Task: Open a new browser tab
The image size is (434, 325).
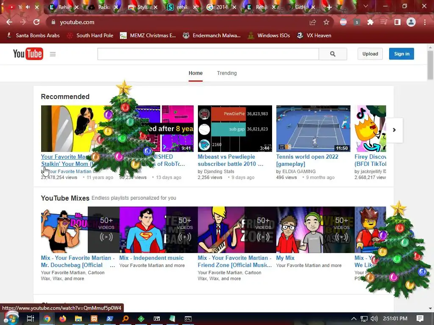Action: pos(329,7)
